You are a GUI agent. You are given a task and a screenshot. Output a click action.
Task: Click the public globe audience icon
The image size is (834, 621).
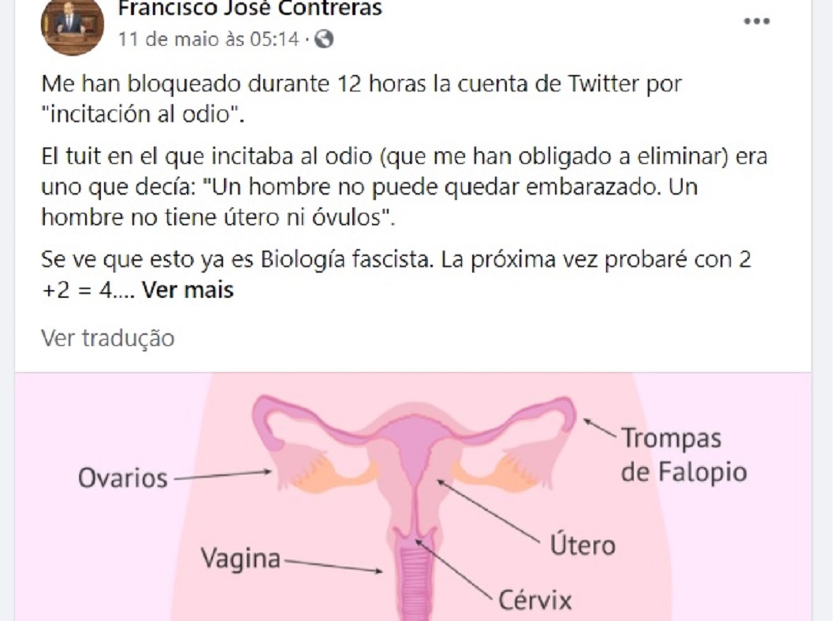point(324,39)
